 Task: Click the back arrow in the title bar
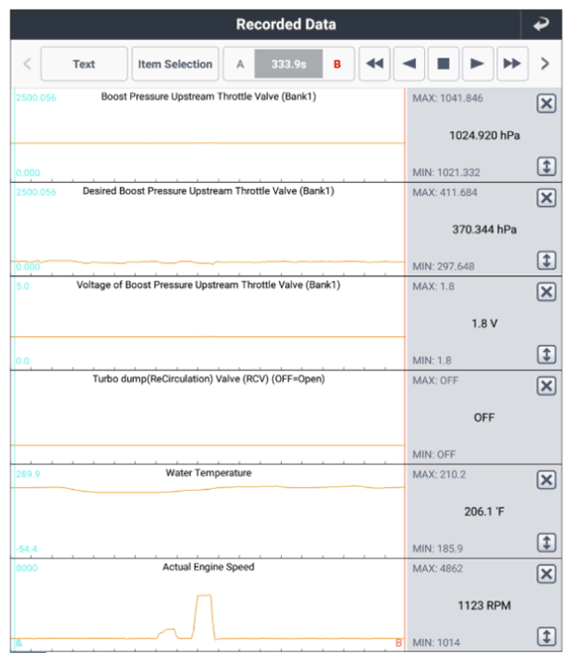click(x=541, y=25)
